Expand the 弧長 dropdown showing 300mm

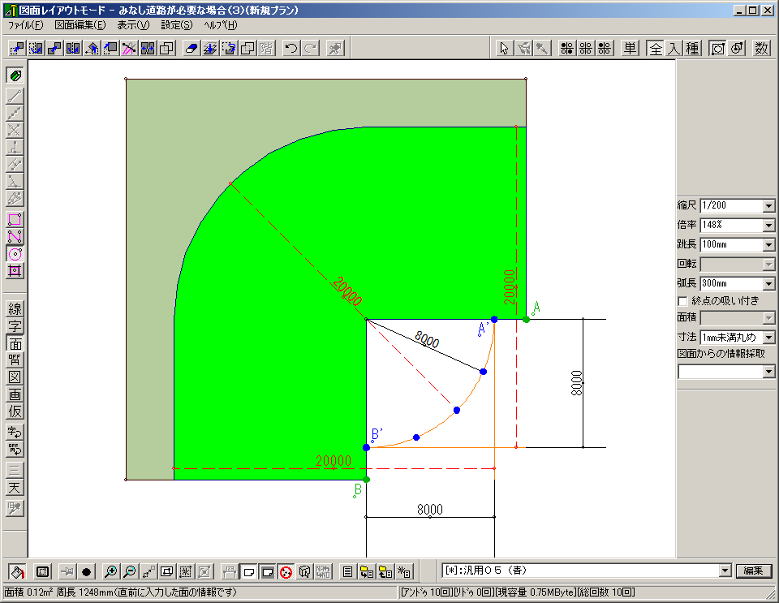click(x=768, y=283)
